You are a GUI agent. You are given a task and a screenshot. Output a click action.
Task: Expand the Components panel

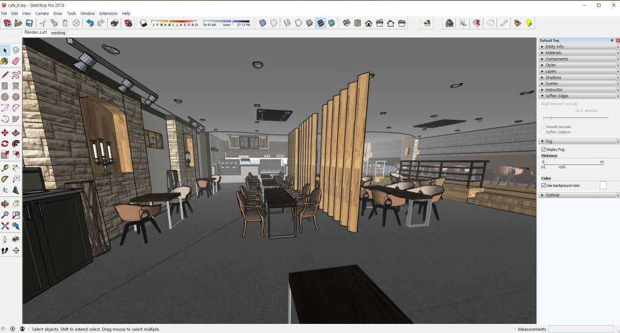(x=578, y=59)
